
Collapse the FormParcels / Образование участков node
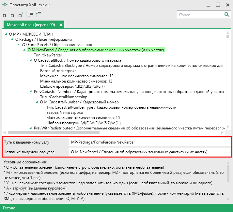19,45
